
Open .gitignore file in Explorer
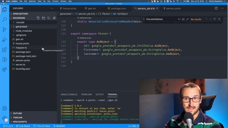[33, 35]
